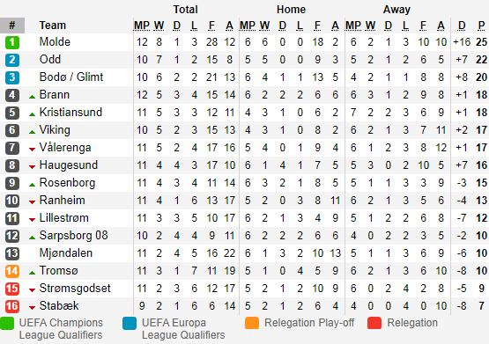Click the Sarpsborg 08 table row name

(74, 236)
